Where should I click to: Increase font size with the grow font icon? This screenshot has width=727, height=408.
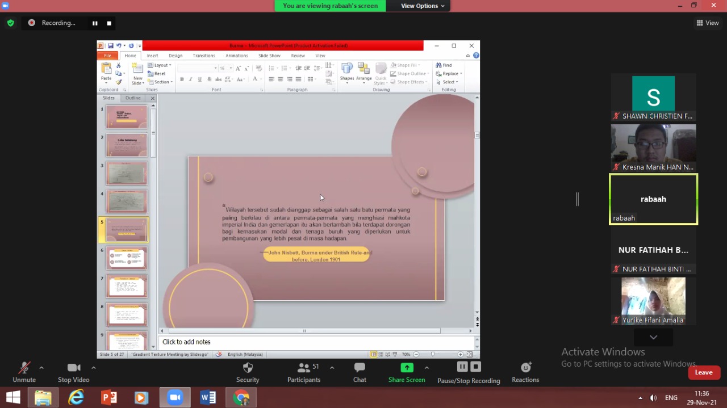click(239, 68)
